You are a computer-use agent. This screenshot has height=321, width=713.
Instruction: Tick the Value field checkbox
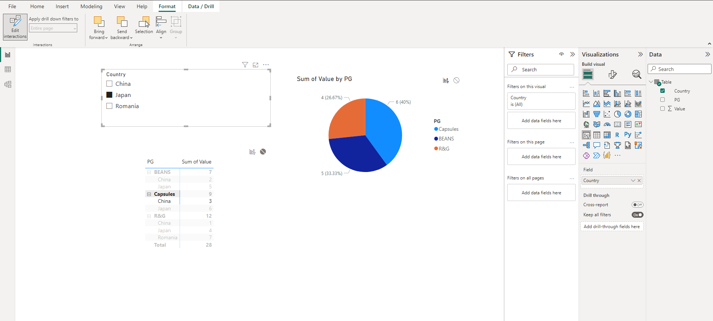662,108
